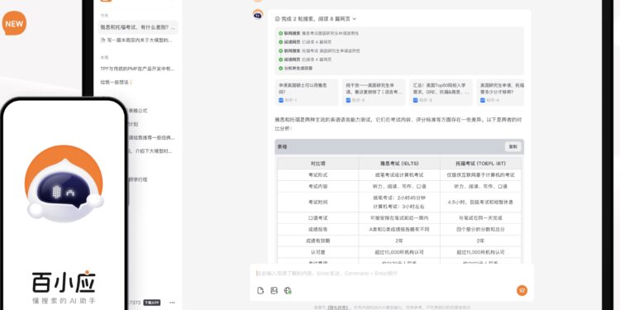
Task: Click the first 阅读网页 已阅读 4 篇网页 step
Action: [x=305, y=42]
